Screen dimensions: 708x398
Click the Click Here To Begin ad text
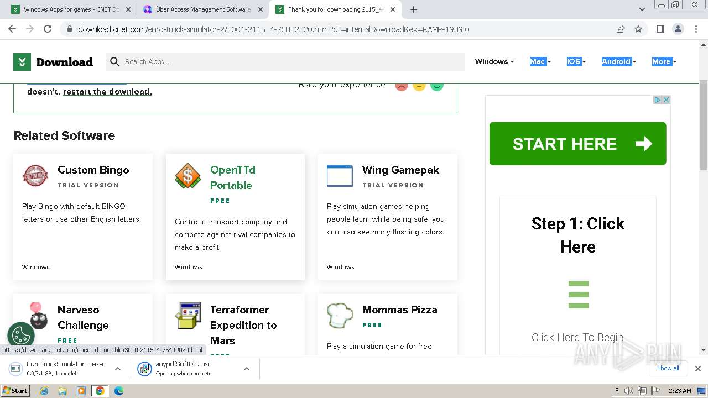(x=577, y=337)
